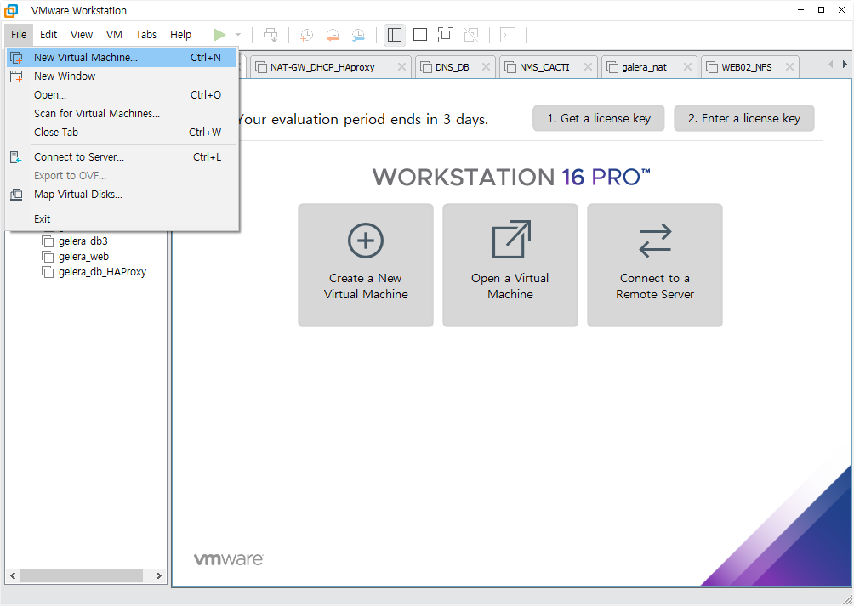
Task: Toggle the library sidebar view icon
Action: [x=395, y=35]
